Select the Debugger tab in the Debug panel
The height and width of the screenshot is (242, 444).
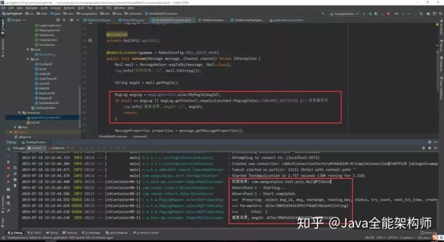18,148
